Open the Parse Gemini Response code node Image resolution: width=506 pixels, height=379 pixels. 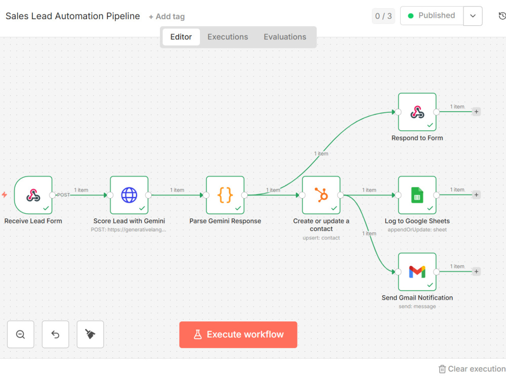tap(225, 195)
